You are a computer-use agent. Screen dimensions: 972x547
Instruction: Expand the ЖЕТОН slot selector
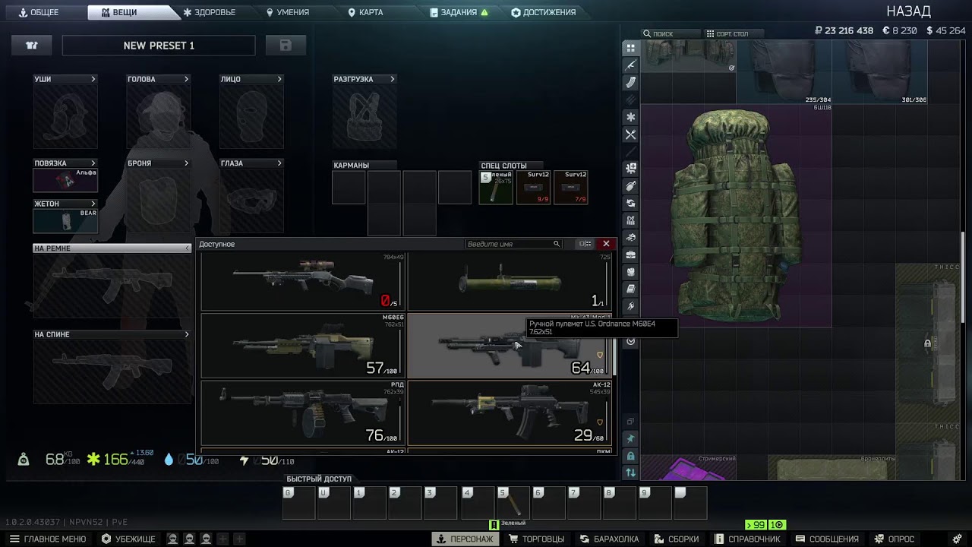[93, 204]
